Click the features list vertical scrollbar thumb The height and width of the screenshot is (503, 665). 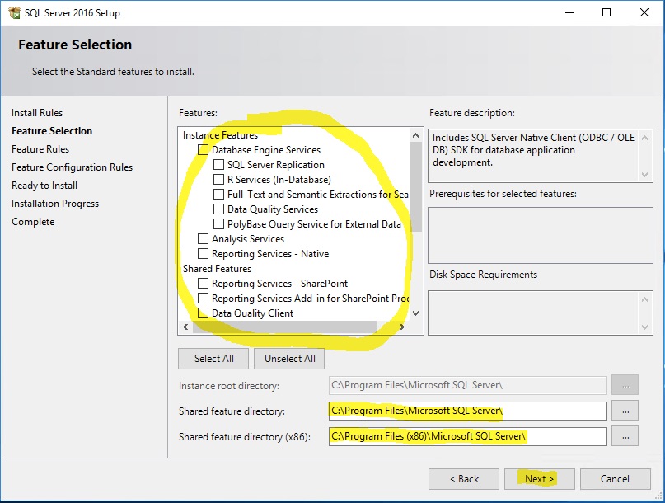415,186
